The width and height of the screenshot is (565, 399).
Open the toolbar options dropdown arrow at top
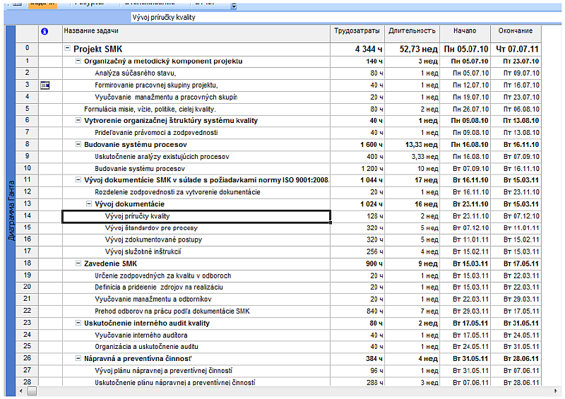[x=234, y=6]
